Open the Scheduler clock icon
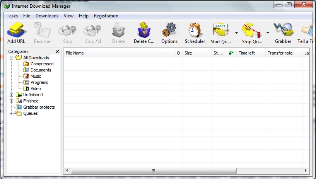This screenshot has height=179, width=316. (195, 30)
